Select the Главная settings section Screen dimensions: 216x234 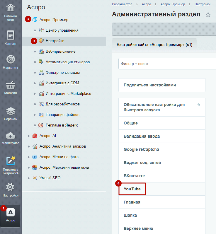pos(162,202)
